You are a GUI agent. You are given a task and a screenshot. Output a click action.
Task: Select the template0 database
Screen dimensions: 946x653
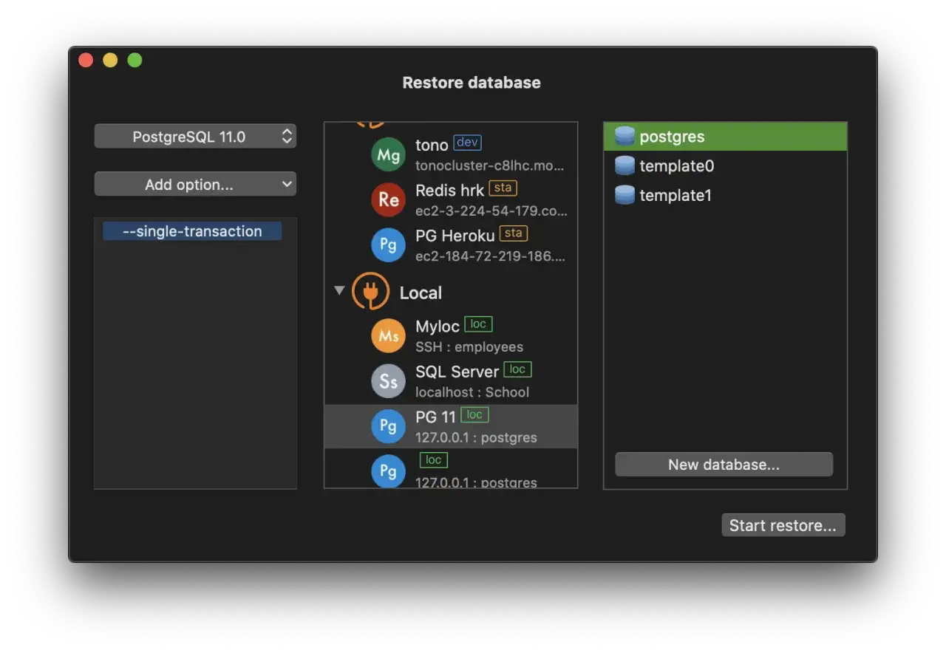pos(725,165)
